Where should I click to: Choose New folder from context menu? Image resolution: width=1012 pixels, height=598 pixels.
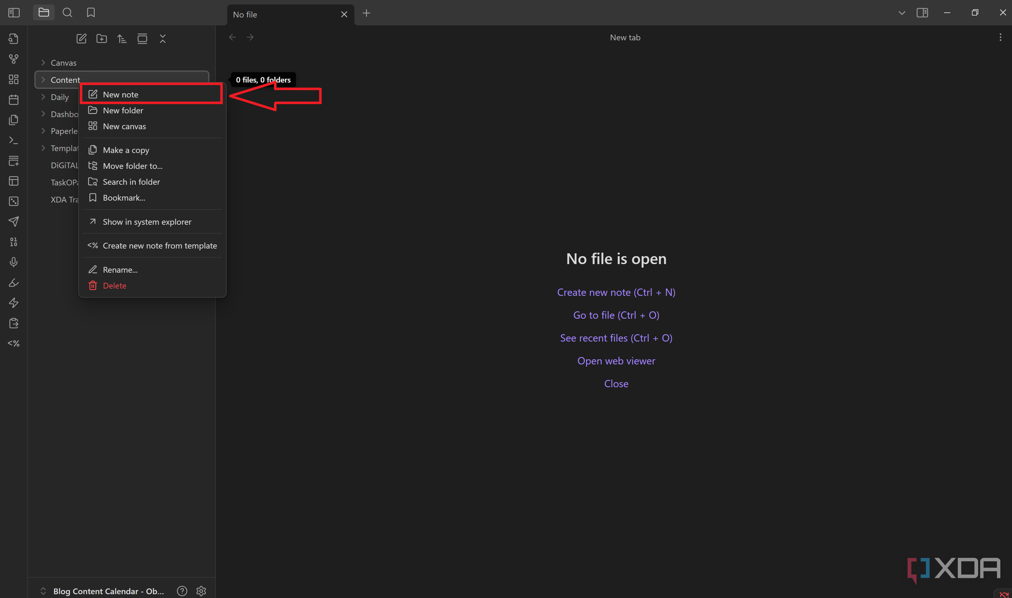pos(152,110)
